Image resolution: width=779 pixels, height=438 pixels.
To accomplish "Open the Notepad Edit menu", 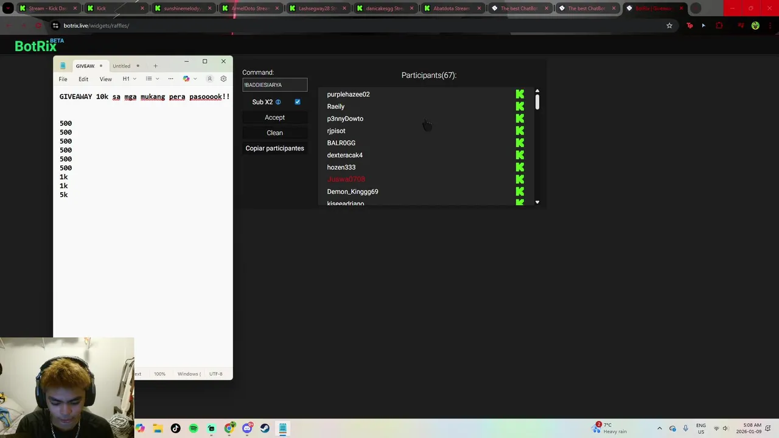I will [x=83, y=79].
